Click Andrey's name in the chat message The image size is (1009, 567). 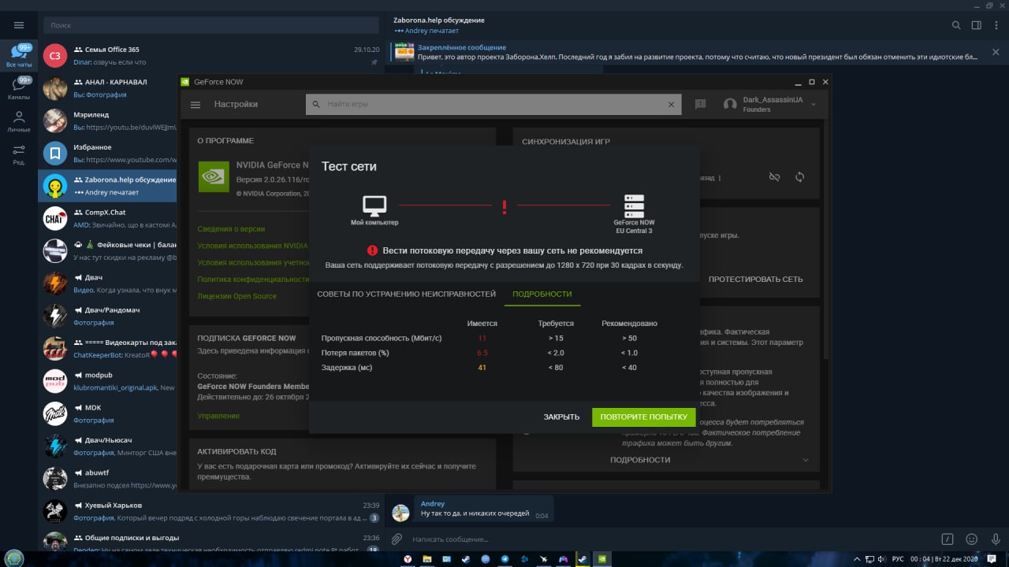tap(433, 504)
